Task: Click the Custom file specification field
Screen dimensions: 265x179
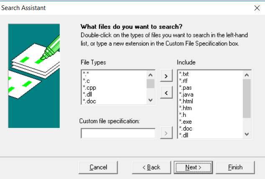Action: (118, 133)
